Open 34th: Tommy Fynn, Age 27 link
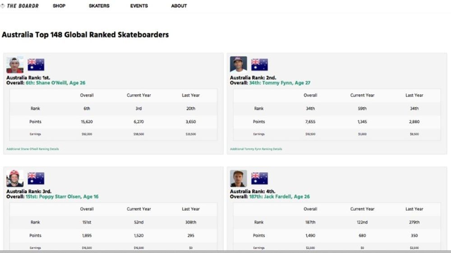Image resolution: width=451 pixels, height=253 pixels. point(280,83)
